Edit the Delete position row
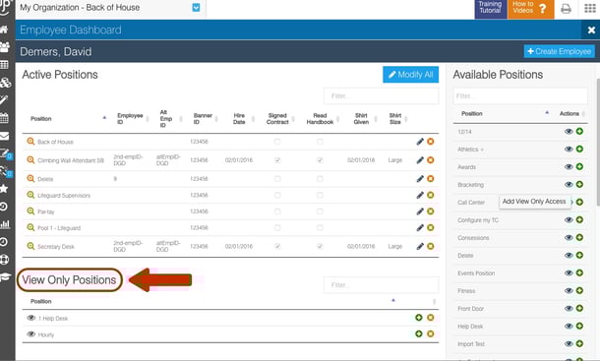The image size is (600, 361). pyautogui.click(x=420, y=179)
